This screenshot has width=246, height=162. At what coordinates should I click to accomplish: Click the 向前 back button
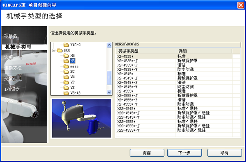[x=147, y=153]
